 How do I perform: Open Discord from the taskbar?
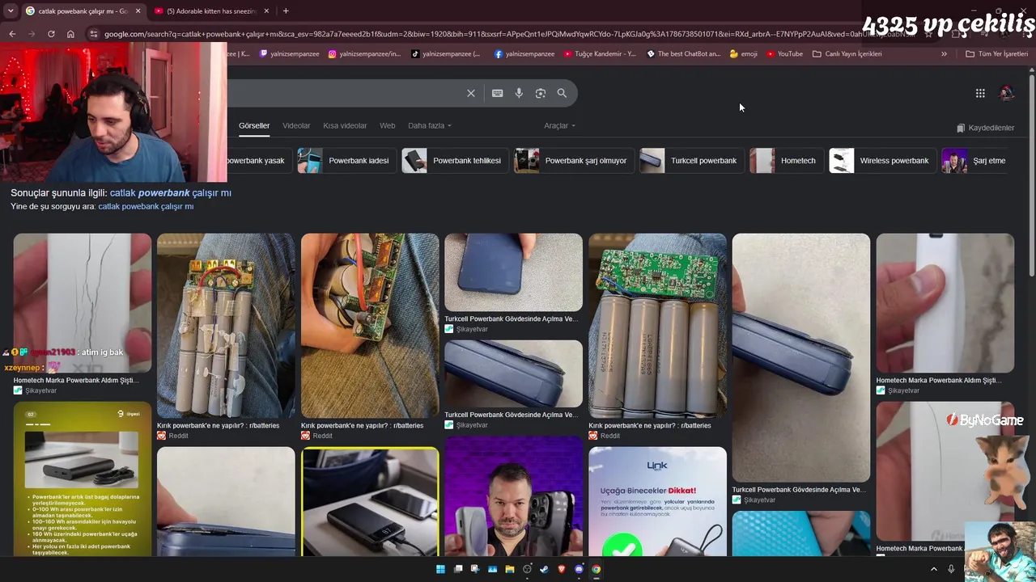[579, 569]
